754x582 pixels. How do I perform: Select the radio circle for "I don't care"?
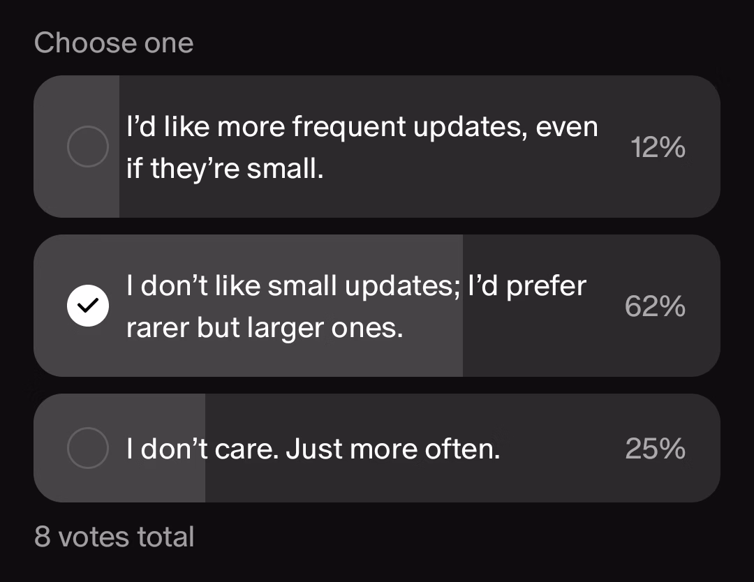point(87,448)
